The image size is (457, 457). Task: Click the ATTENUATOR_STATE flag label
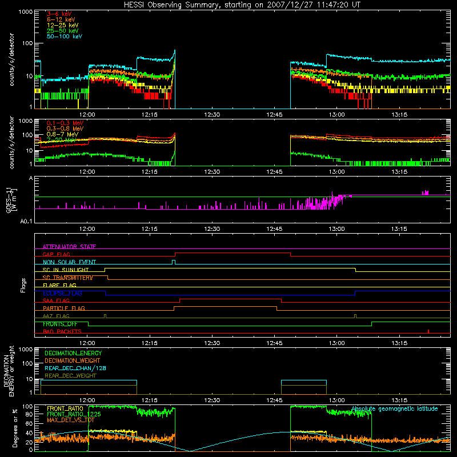pyautogui.click(x=69, y=247)
